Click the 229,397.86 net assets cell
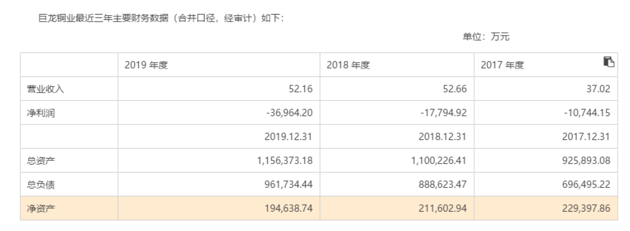 click(545, 208)
